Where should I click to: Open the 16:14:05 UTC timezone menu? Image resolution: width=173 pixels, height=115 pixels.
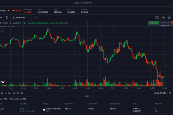pyautogui.click(x=160, y=93)
